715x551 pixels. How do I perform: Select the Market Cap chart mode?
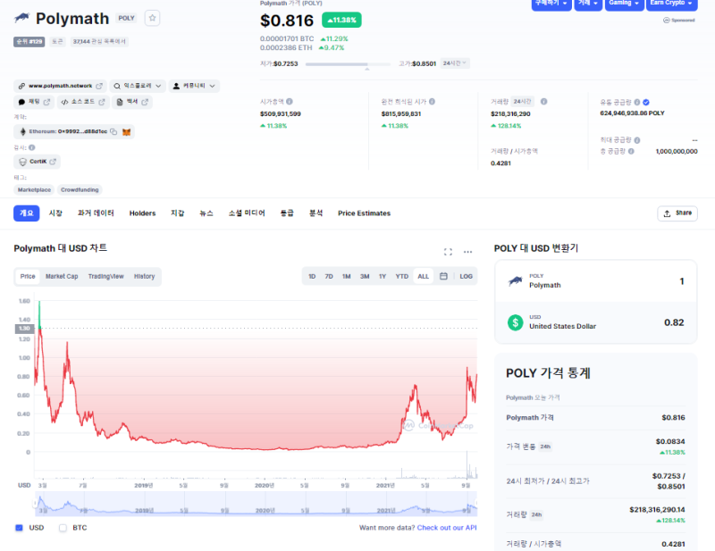tap(62, 277)
